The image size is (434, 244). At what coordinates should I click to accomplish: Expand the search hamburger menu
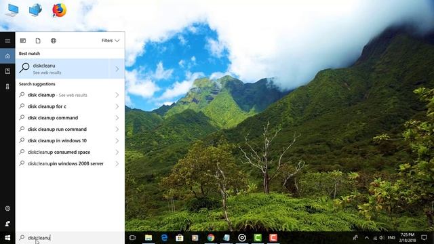pyautogui.click(x=7, y=41)
